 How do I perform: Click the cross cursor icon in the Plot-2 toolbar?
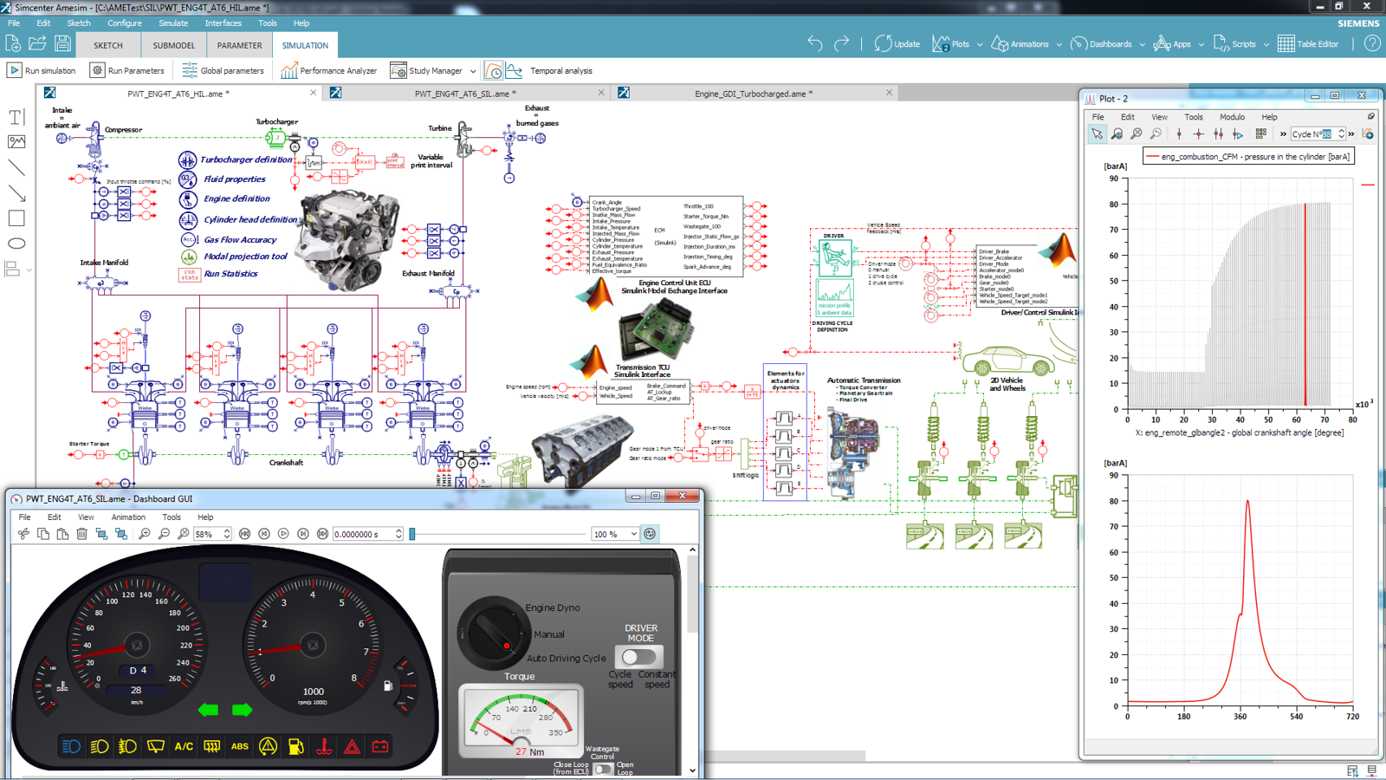tap(1199, 134)
